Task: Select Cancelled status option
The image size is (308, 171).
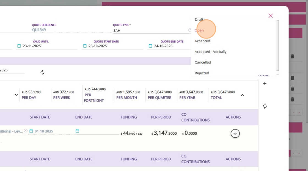Action: [x=203, y=62]
